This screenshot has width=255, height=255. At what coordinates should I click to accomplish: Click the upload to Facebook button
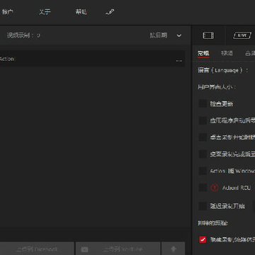[37, 249]
